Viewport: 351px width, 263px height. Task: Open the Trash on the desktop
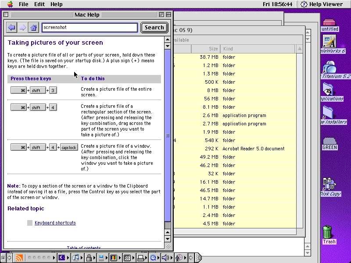point(329,232)
